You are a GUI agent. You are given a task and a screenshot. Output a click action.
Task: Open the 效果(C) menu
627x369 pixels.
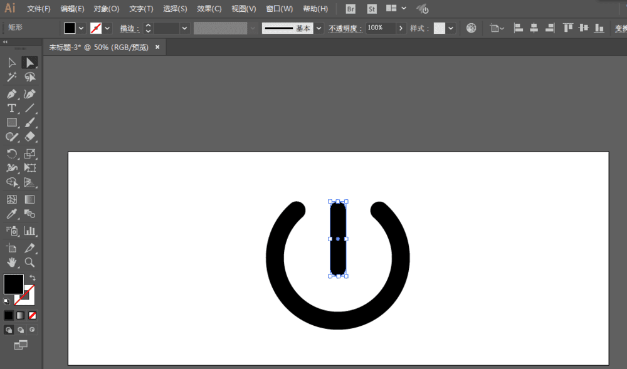[x=209, y=9]
